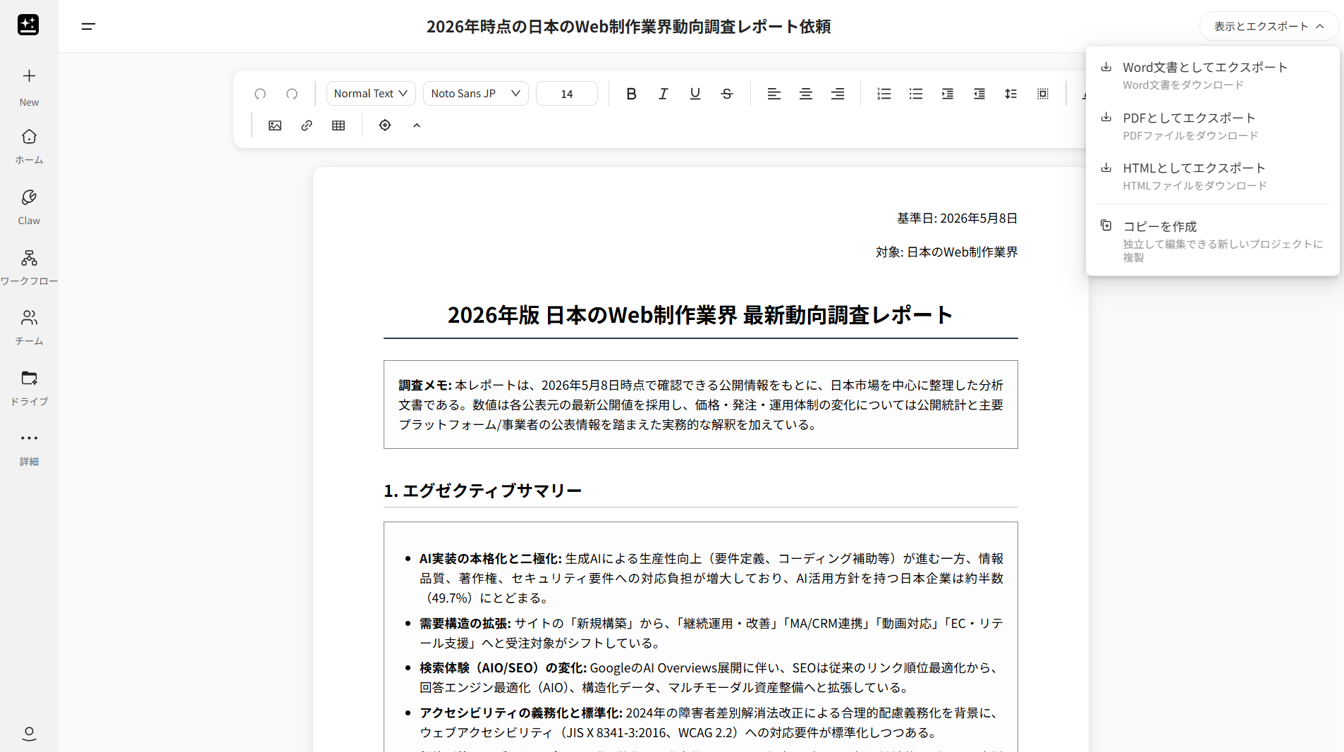Adjust line spacing

[1010, 94]
